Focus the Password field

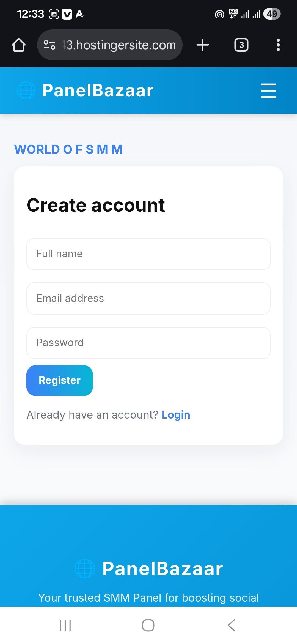click(148, 343)
